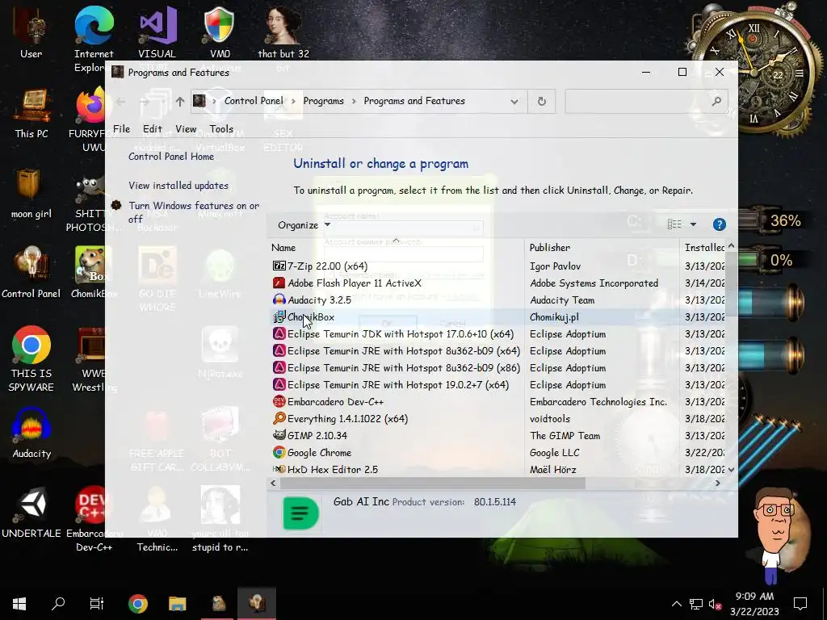Open taskbar search

pos(58,603)
